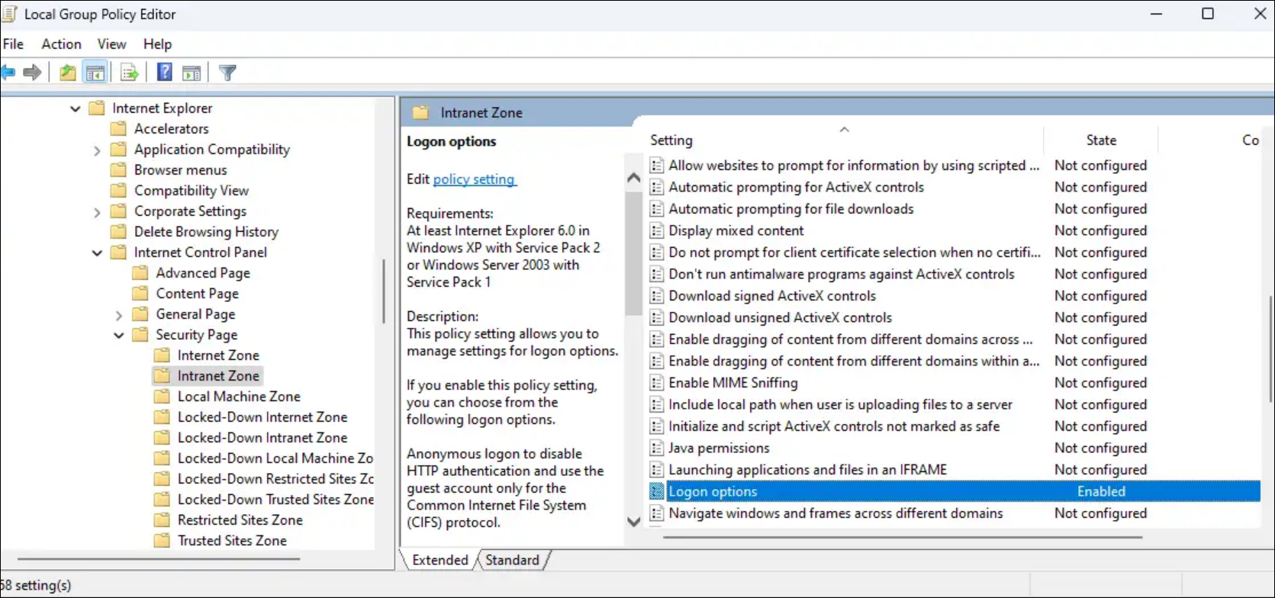Screen dimensions: 1275x598
Task: Click the Filter funnel toolbar icon
Action: (x=227, y=72)
